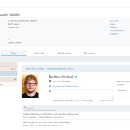Viewport: 130px width, 130px height.
Task: Click the Make Permanent link
Action: [106, 100]
